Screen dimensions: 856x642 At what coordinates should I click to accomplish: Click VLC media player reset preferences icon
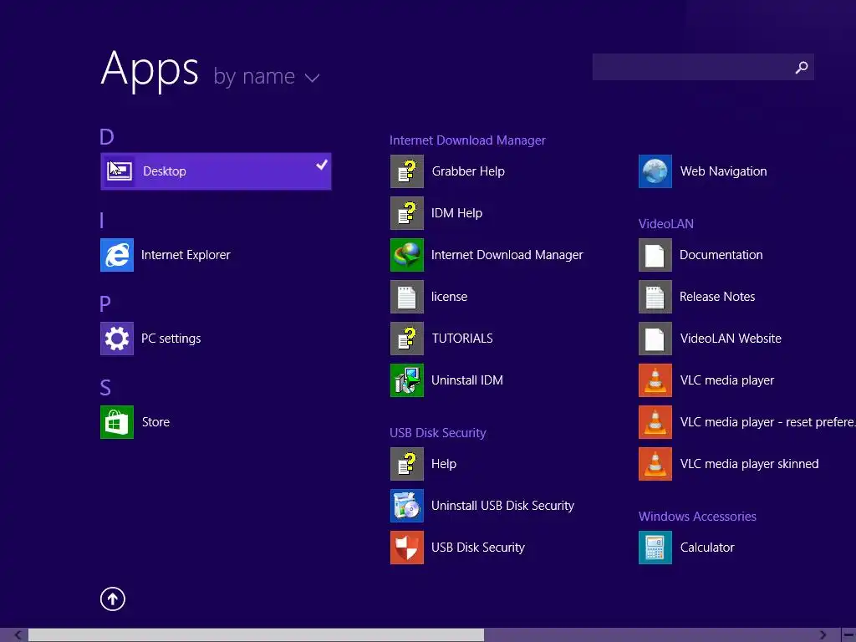pos(655,422)
